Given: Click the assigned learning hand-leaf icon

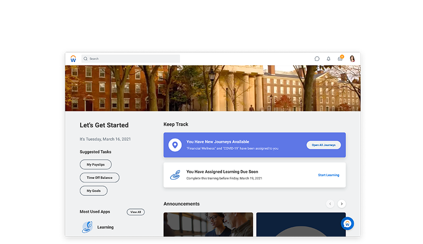Looking at the screenshot, I should pyautogui.click(x=175, y=175).
